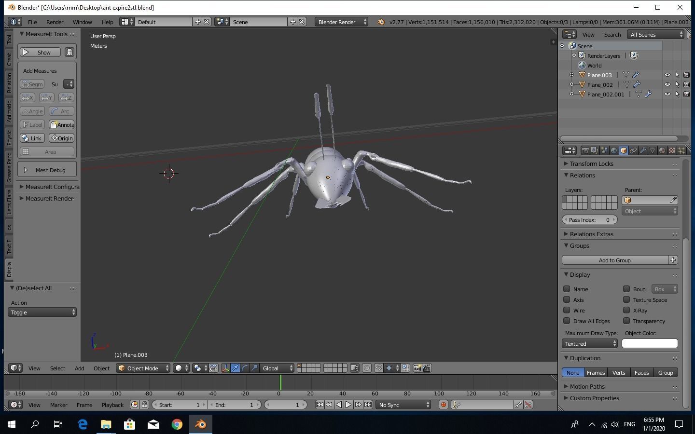
Task: Open the World properties globe tab
Action: [614, 150]
